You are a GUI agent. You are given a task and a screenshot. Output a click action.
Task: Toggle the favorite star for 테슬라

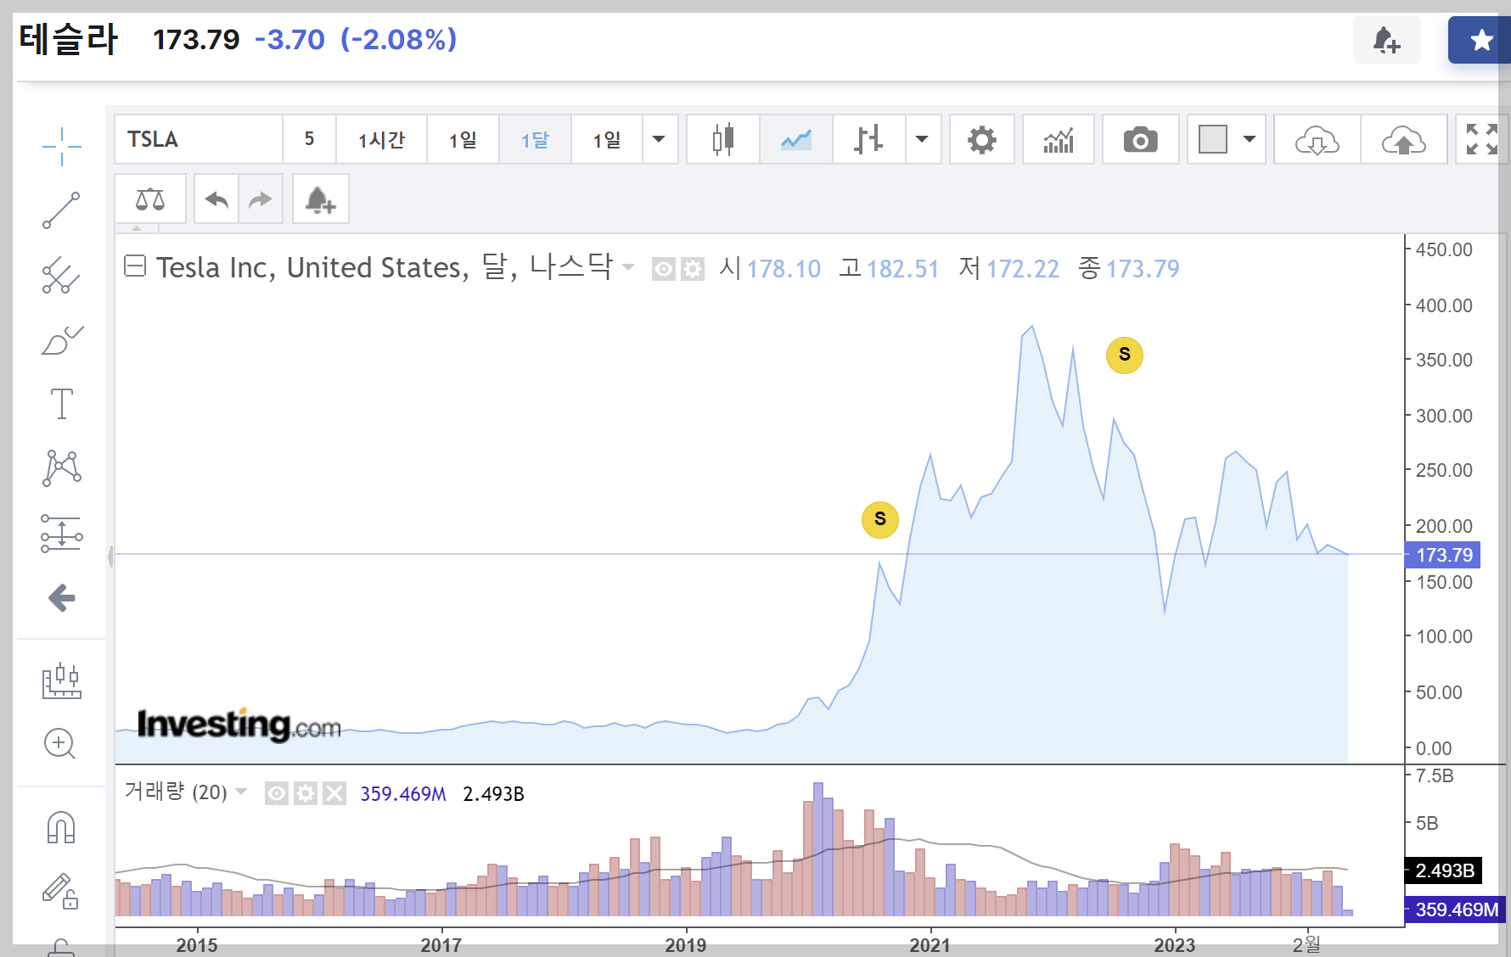click(1482, 39)
